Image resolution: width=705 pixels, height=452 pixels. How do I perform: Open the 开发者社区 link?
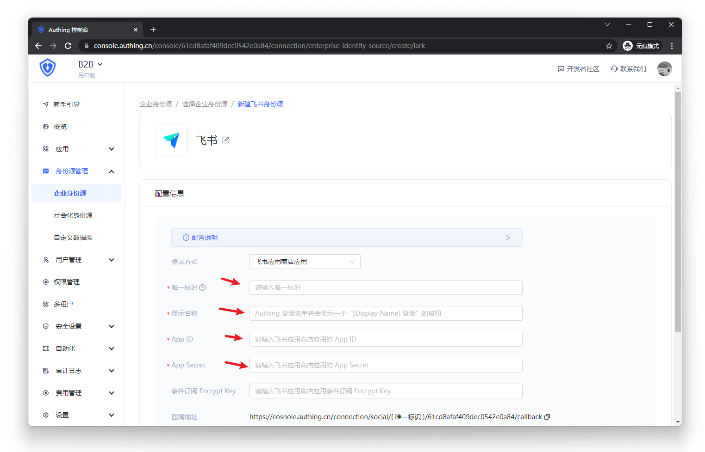point(579,69)
